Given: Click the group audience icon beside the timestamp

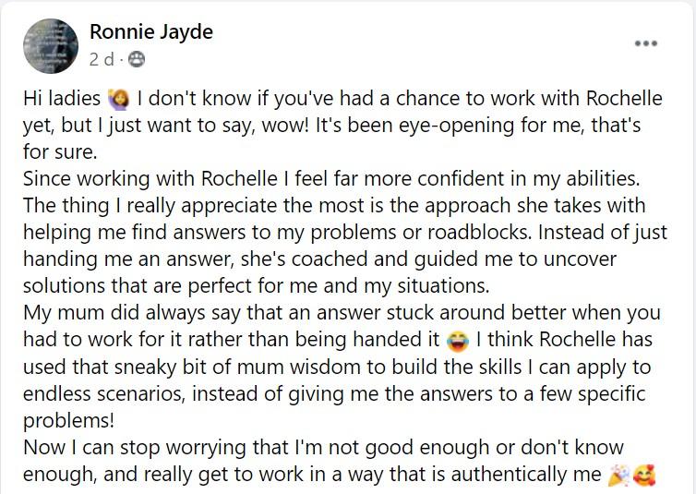Looking at the screenshot, I should click(x=136, y=60).
